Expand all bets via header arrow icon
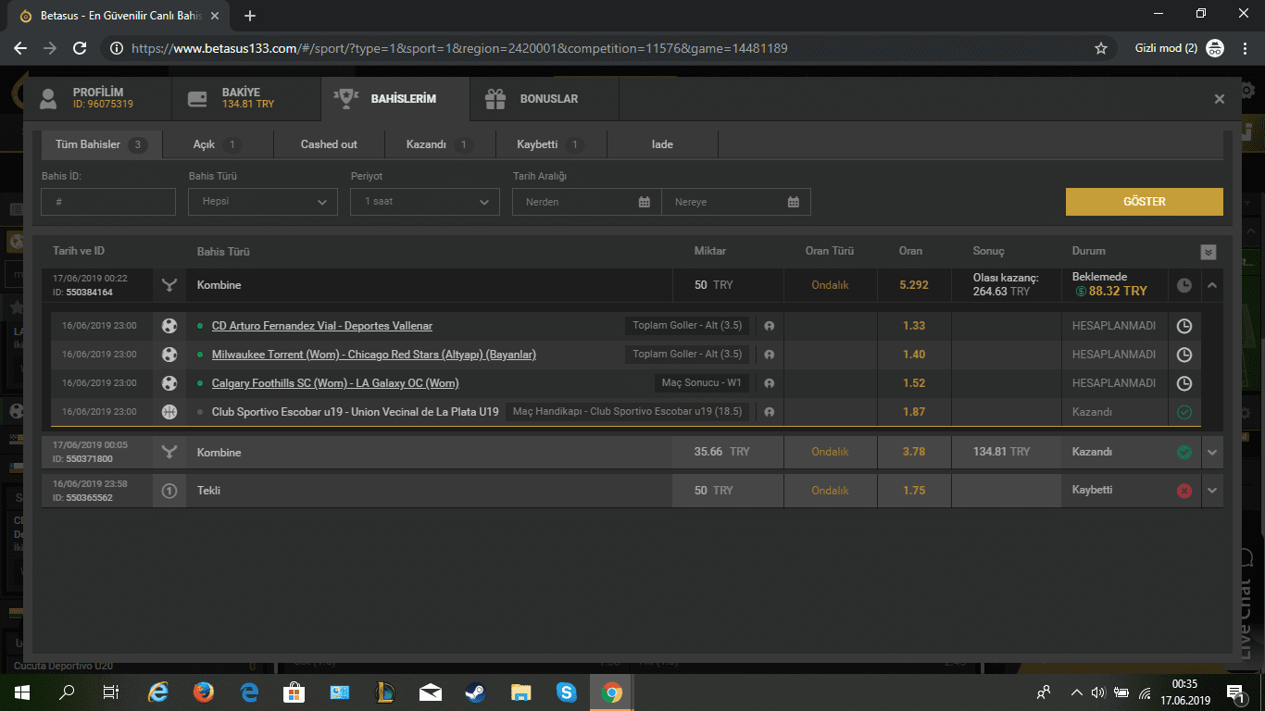This screenshot has height=711, width=1265. [x=1208, y=252]
